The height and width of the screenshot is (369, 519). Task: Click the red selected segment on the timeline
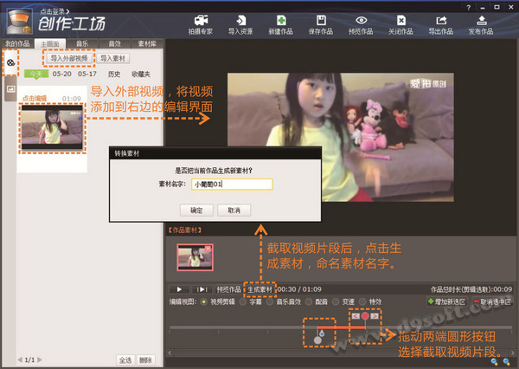pos(342,327)
